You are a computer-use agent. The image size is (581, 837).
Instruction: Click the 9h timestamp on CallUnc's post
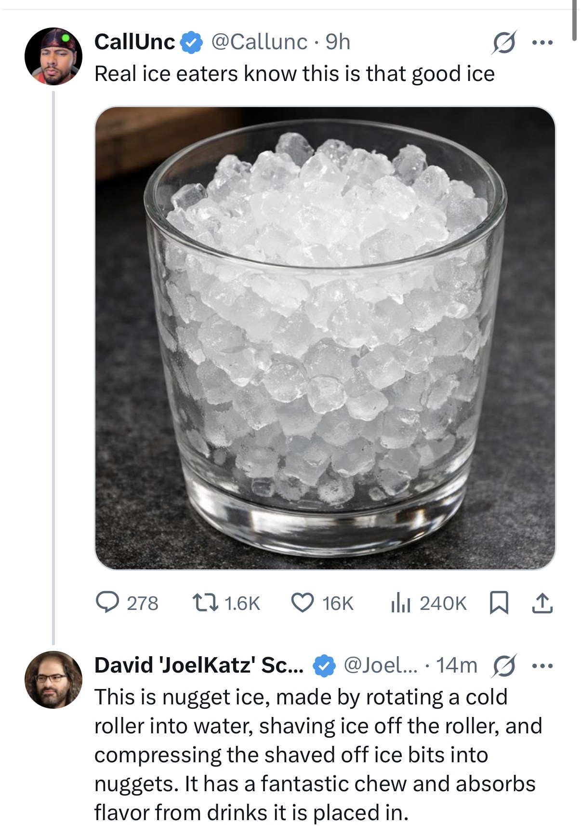(338, 42)
